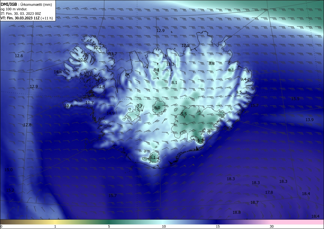Click the legend tick label 0

(x=1, y=226)
